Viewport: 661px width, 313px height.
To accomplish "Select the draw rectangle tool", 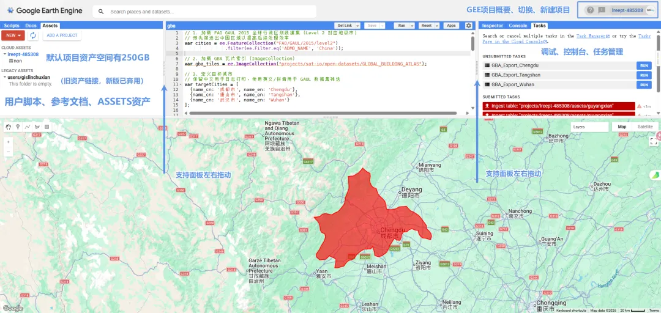I will click(x=47, y=127).
